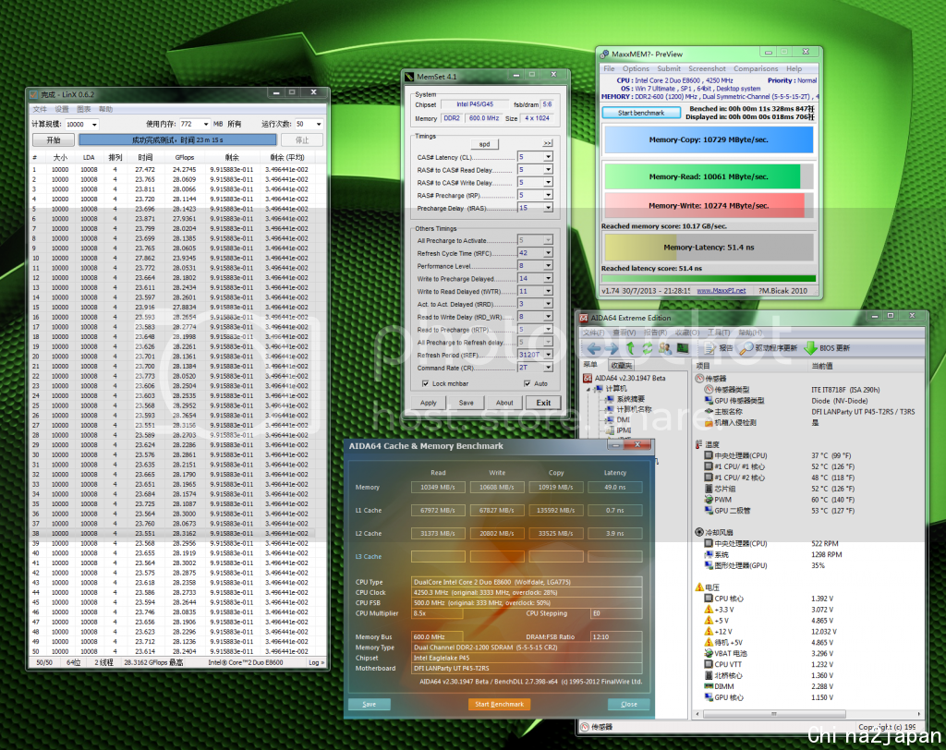Select DIMM voltage row in AIDA64
The height and width of the screenshot is (750, 946).
(x=808, y=686)
